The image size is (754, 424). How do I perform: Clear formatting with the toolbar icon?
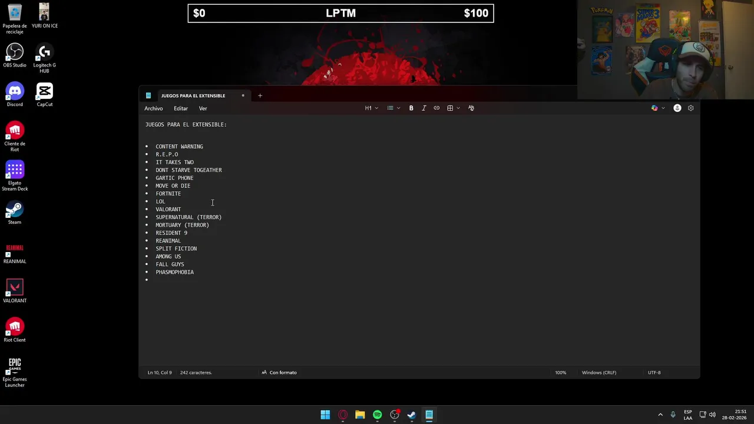click(x=471, y=108)
